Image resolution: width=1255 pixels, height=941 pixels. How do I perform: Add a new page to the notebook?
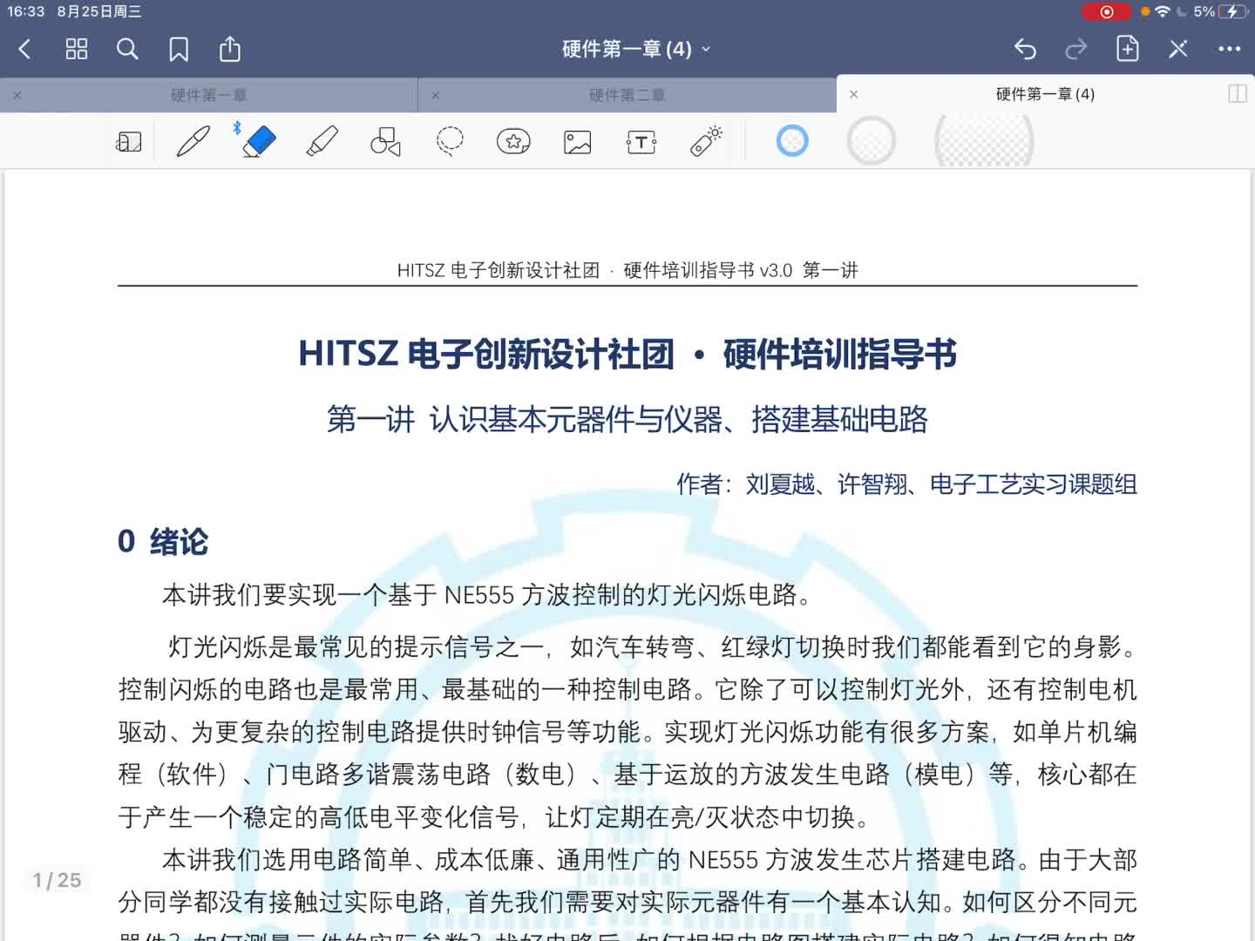(1128, 49)
